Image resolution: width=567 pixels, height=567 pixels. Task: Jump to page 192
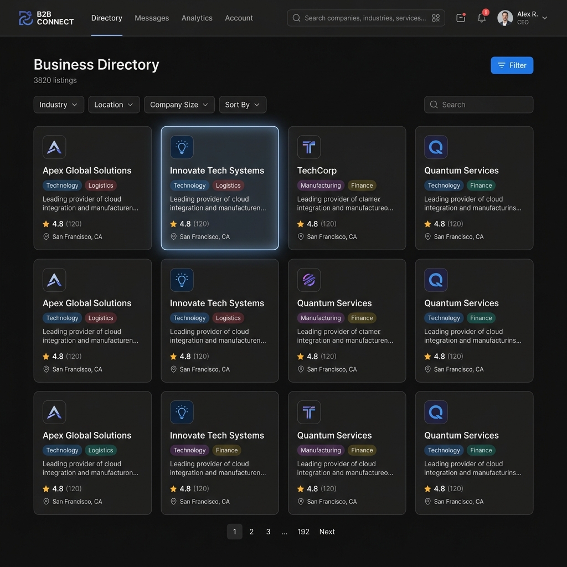coord(303,532)
